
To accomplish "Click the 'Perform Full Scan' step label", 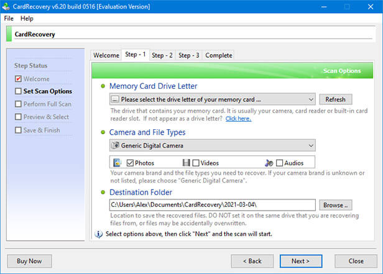I will click(x=47, y=104).
